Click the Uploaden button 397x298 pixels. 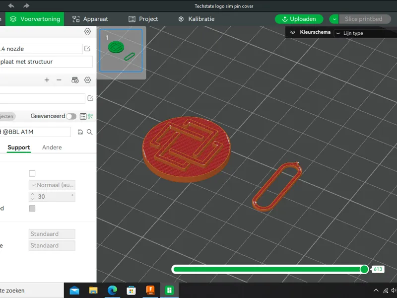pos(299,19)
